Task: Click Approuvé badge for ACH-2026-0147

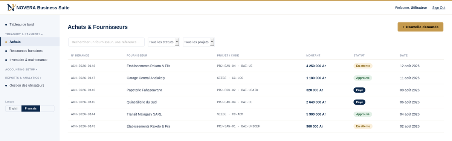Action: [x=363, y=78]
